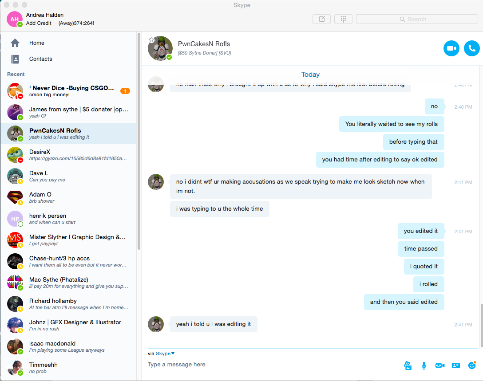Click the Home icon in sidebar
This screenshot has height=381, width=483.
tap(15, 43)
